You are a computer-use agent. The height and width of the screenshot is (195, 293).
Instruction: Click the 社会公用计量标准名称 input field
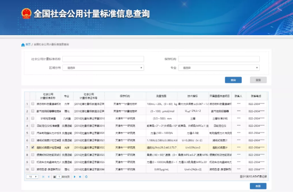(x=103, y=59)
